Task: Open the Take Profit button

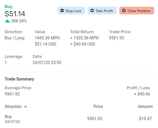Action: pyautogui.click(x=102, y=11)
